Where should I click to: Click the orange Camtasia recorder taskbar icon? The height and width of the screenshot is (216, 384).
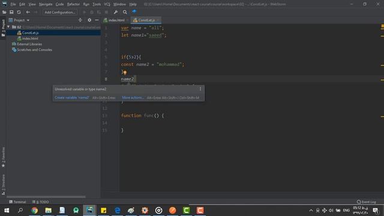click(200, 211)
